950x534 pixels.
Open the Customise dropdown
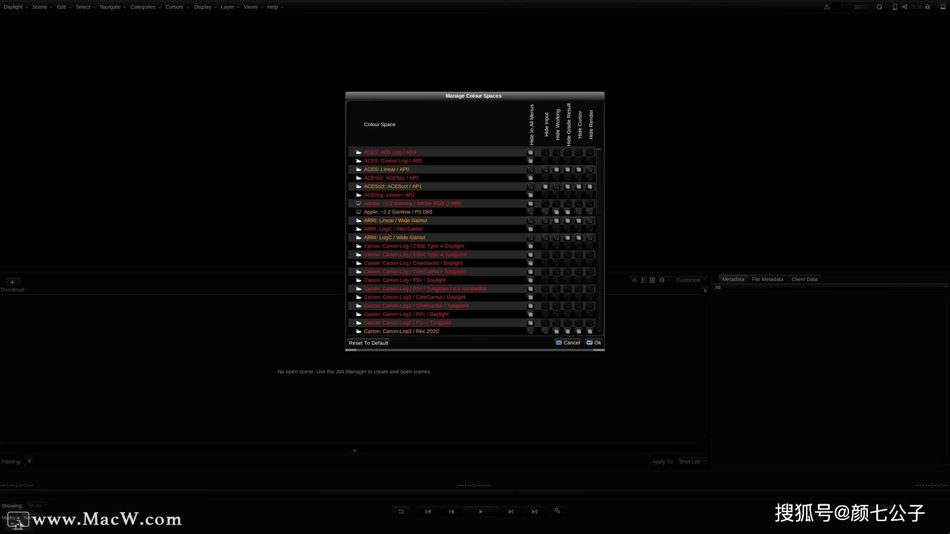691,280
